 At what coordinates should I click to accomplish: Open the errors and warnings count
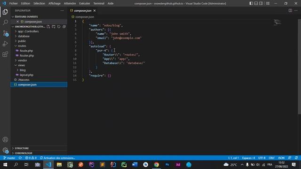31,158
